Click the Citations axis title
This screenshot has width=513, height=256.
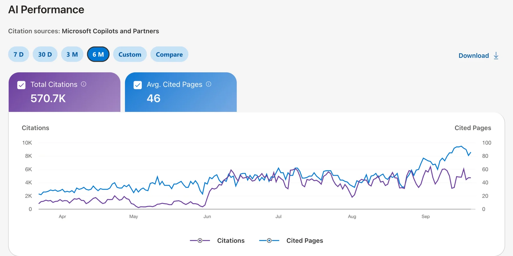tap(35, 128)
